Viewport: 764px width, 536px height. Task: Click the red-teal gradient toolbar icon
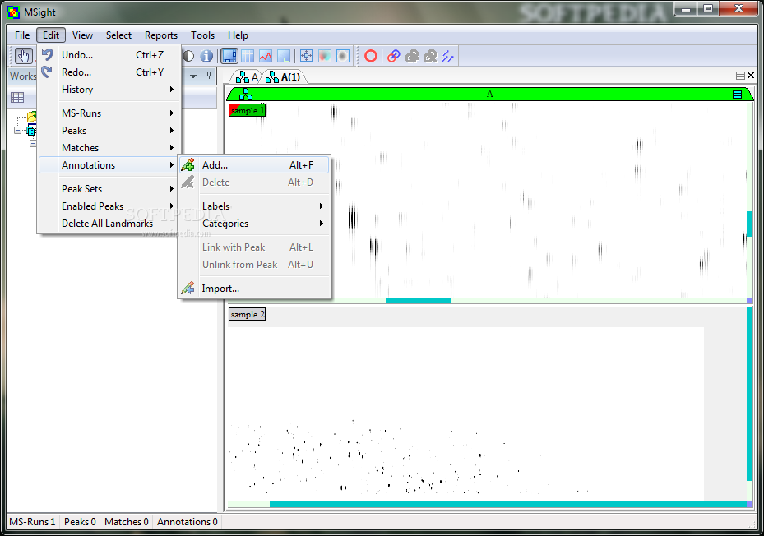tap(325, 56)
